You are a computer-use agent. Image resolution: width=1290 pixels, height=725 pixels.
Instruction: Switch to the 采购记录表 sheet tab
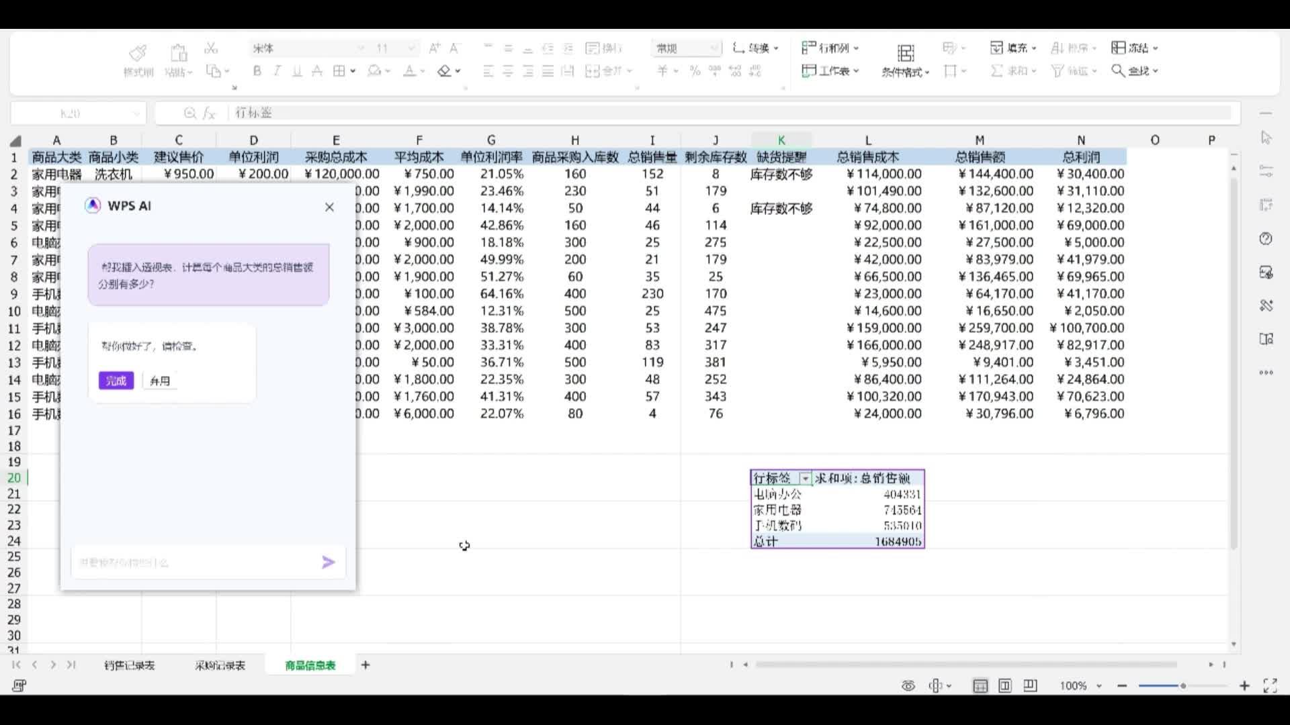[x=219, y=665]
